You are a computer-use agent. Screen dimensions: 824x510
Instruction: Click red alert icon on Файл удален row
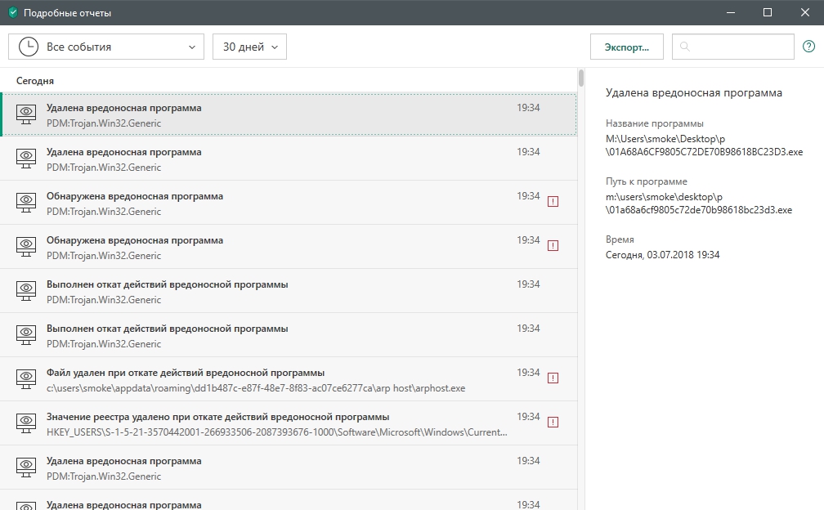click(553, 378)
